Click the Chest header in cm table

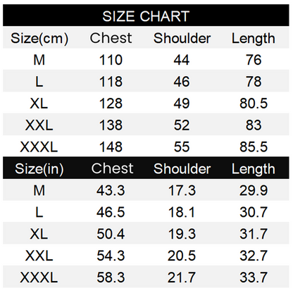111,38
